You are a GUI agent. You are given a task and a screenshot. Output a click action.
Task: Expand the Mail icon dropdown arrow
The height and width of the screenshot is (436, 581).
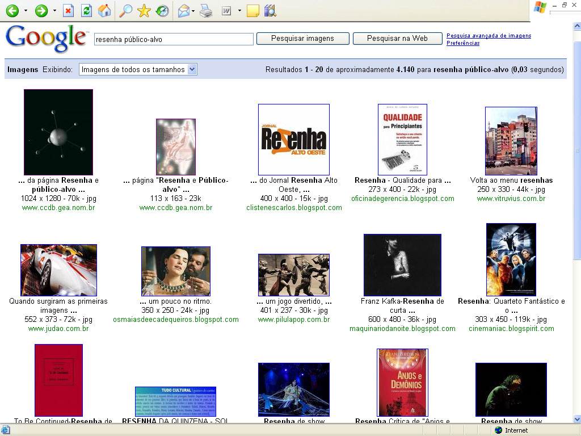193,10
